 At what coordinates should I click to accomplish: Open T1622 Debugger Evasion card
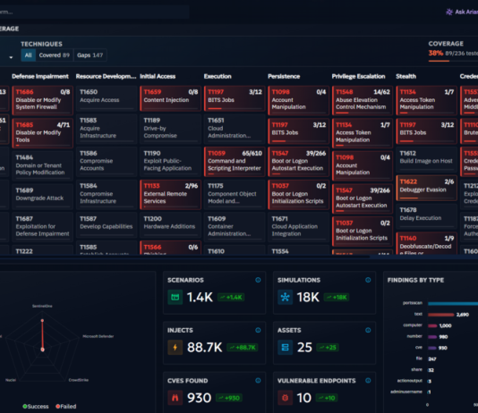point(426,188)
